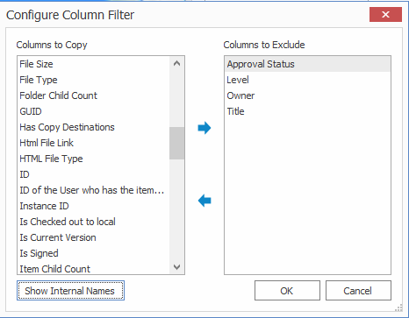
Task: Select Is Current Version entry
Action: (x=93, y=237)
